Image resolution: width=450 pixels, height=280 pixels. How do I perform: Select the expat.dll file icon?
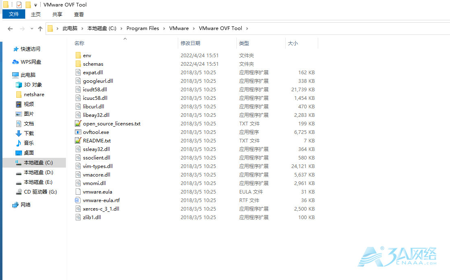click(78, 72)
